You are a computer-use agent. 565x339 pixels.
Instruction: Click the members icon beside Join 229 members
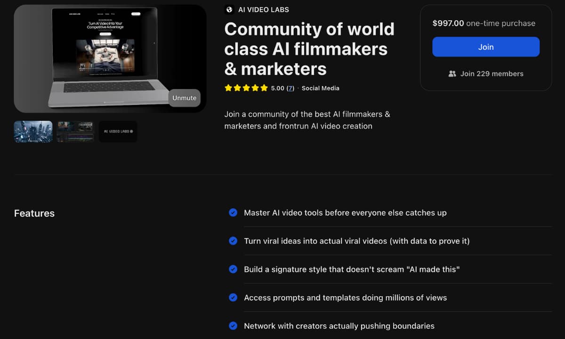453,73
